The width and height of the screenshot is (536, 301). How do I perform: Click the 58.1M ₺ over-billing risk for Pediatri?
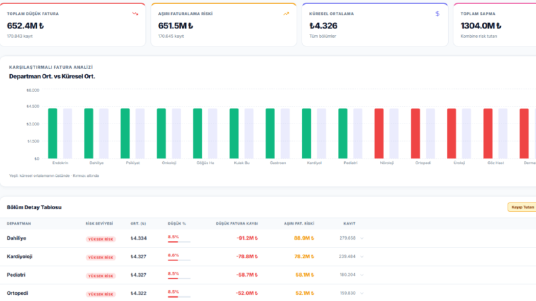305,275
